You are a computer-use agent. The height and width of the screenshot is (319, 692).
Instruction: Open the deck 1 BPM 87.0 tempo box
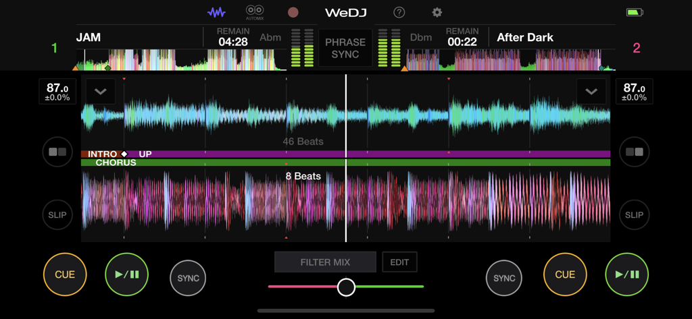point(57,92)
